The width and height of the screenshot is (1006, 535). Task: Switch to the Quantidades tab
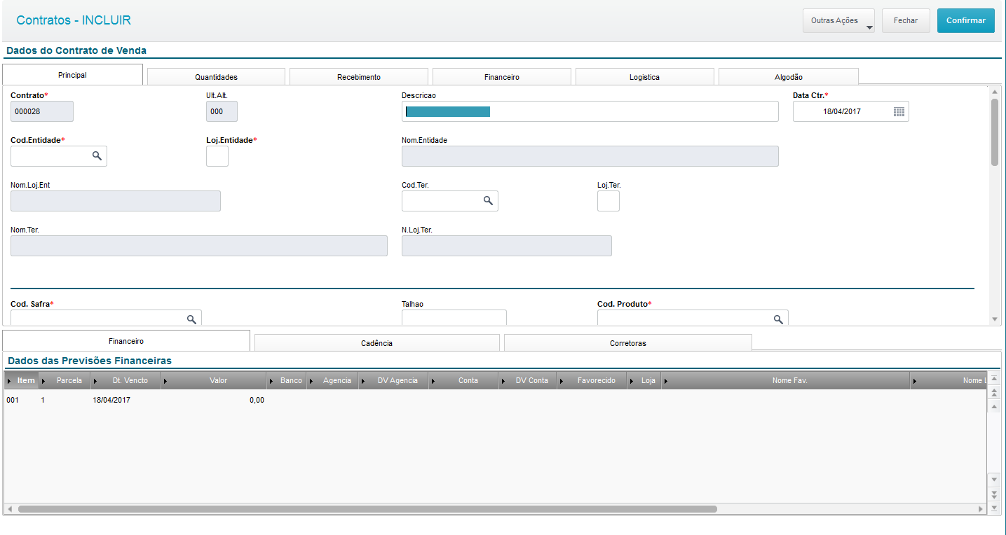click(216, 77)
